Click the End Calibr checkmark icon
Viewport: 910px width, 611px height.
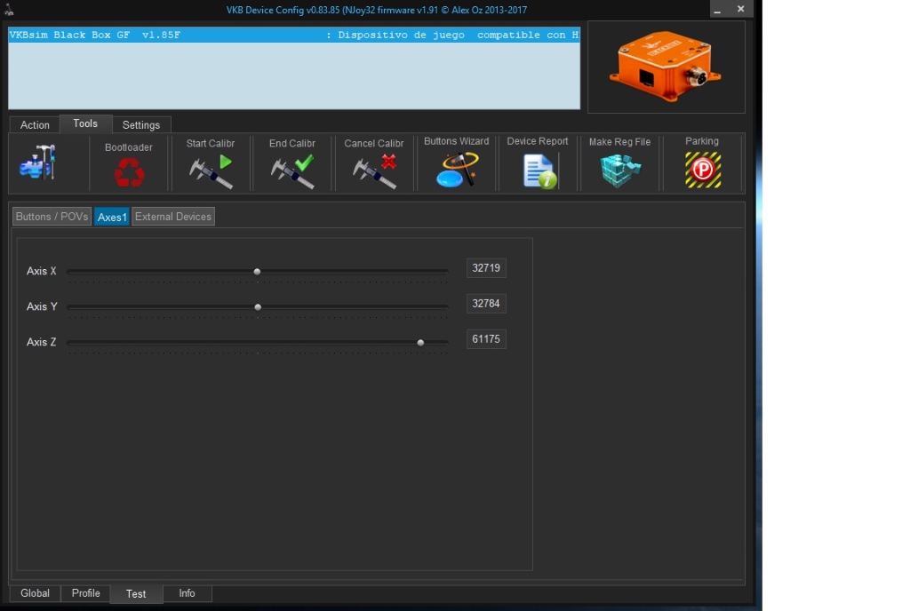click(292, 171)
